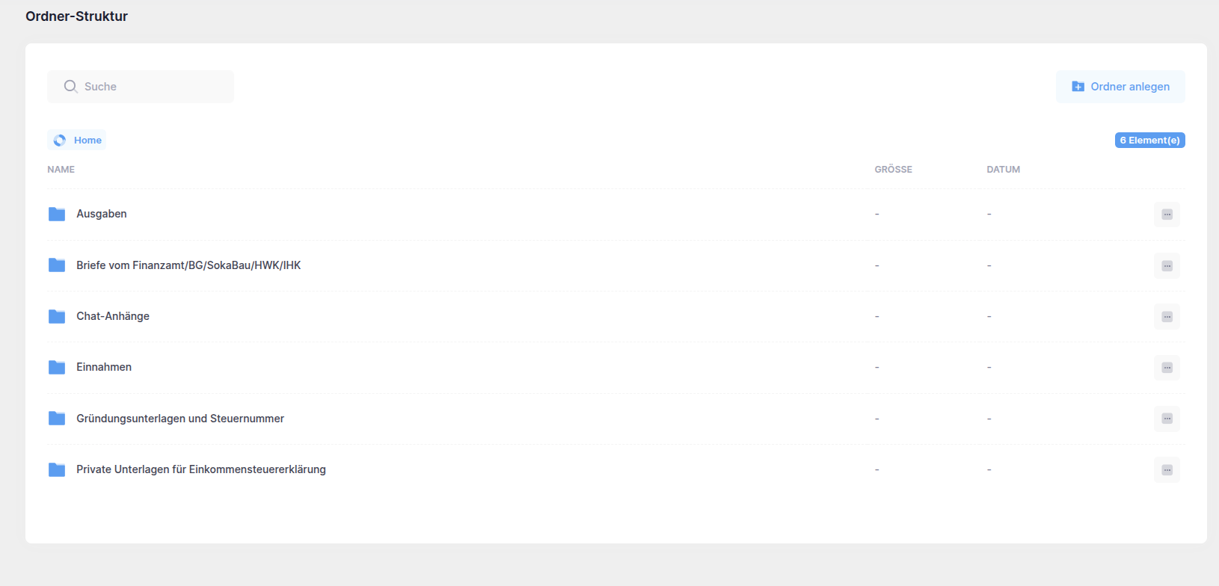The width and height of the screenshot is (1219, 586).
Task: Open options for Gründungsunterlagen und Steuernummer
Action: click(x=1167, y=419)
